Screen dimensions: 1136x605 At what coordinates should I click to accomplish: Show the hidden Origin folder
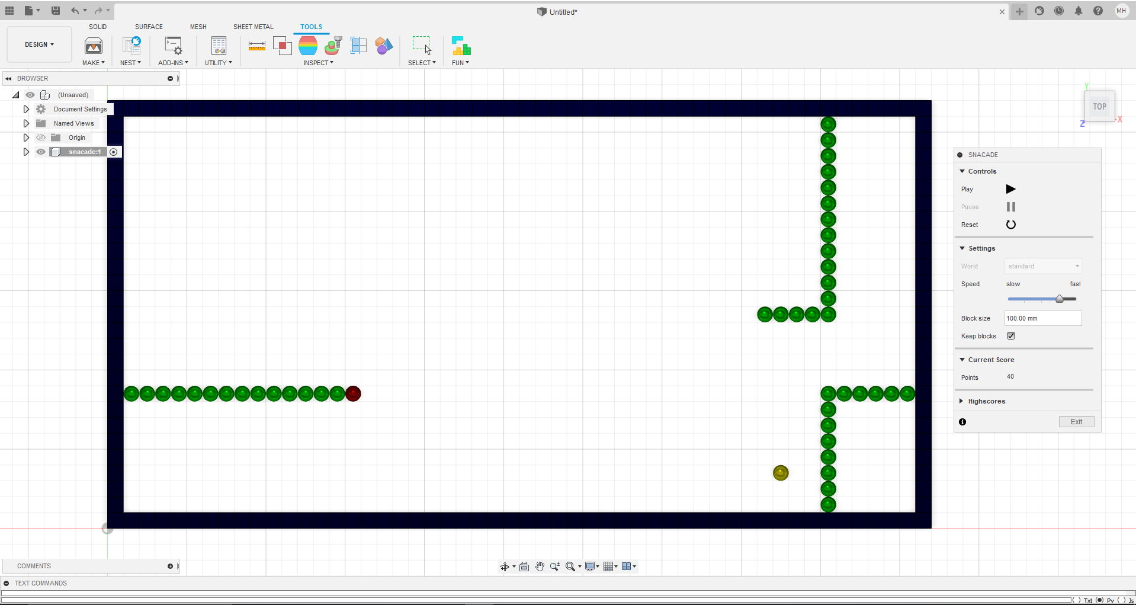tap(41, 137)
